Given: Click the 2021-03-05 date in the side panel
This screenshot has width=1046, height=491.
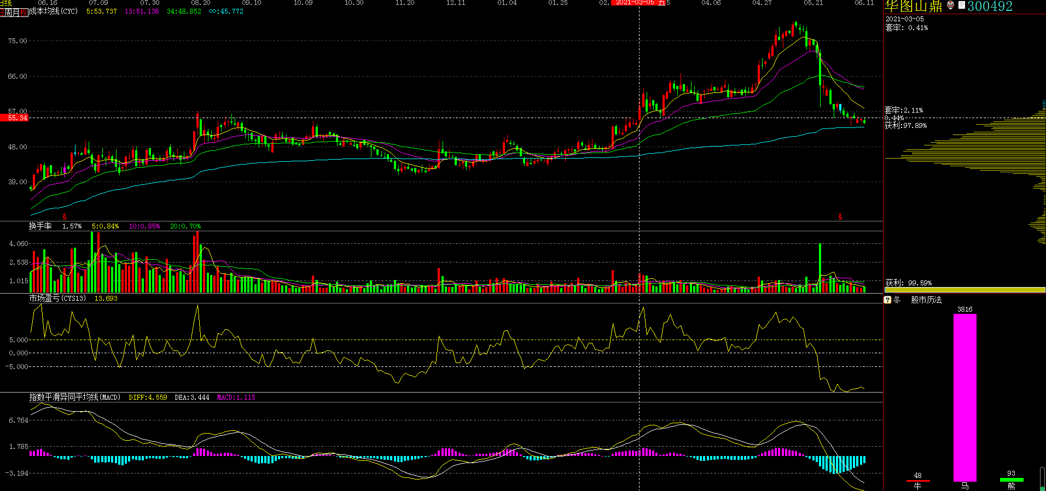Looking at the screenshot, I should coord(905,19).
